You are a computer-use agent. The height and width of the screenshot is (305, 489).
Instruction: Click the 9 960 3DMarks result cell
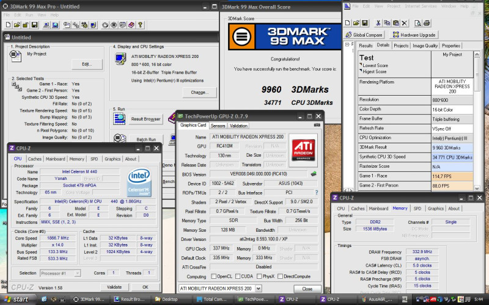coord(452,148)
